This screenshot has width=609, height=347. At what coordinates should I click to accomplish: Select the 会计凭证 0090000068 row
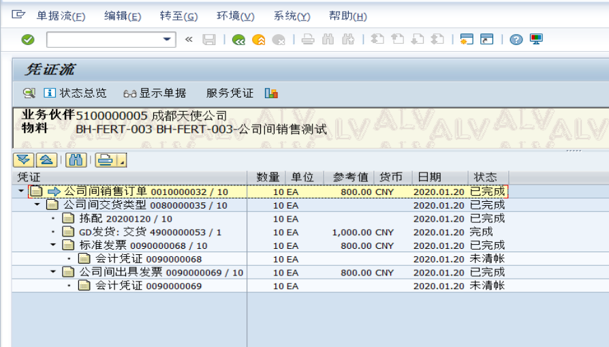260,259
